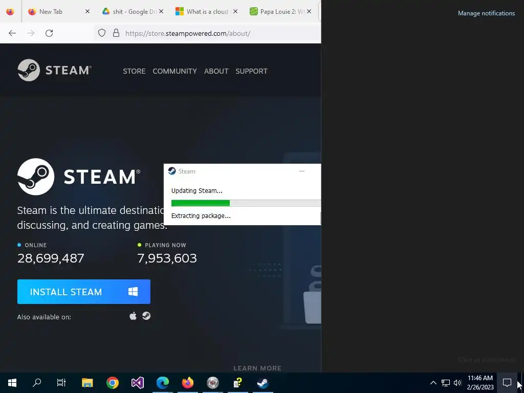This screenshot has height=393, width=524.
Task: Click the online count 28,699,487
Action: tap(51, 258)
